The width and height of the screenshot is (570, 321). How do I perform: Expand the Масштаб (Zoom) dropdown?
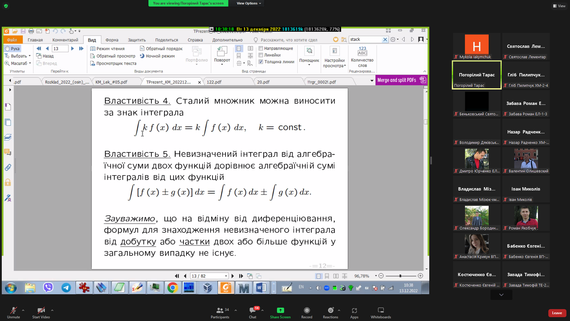click(x=30, y=63)
